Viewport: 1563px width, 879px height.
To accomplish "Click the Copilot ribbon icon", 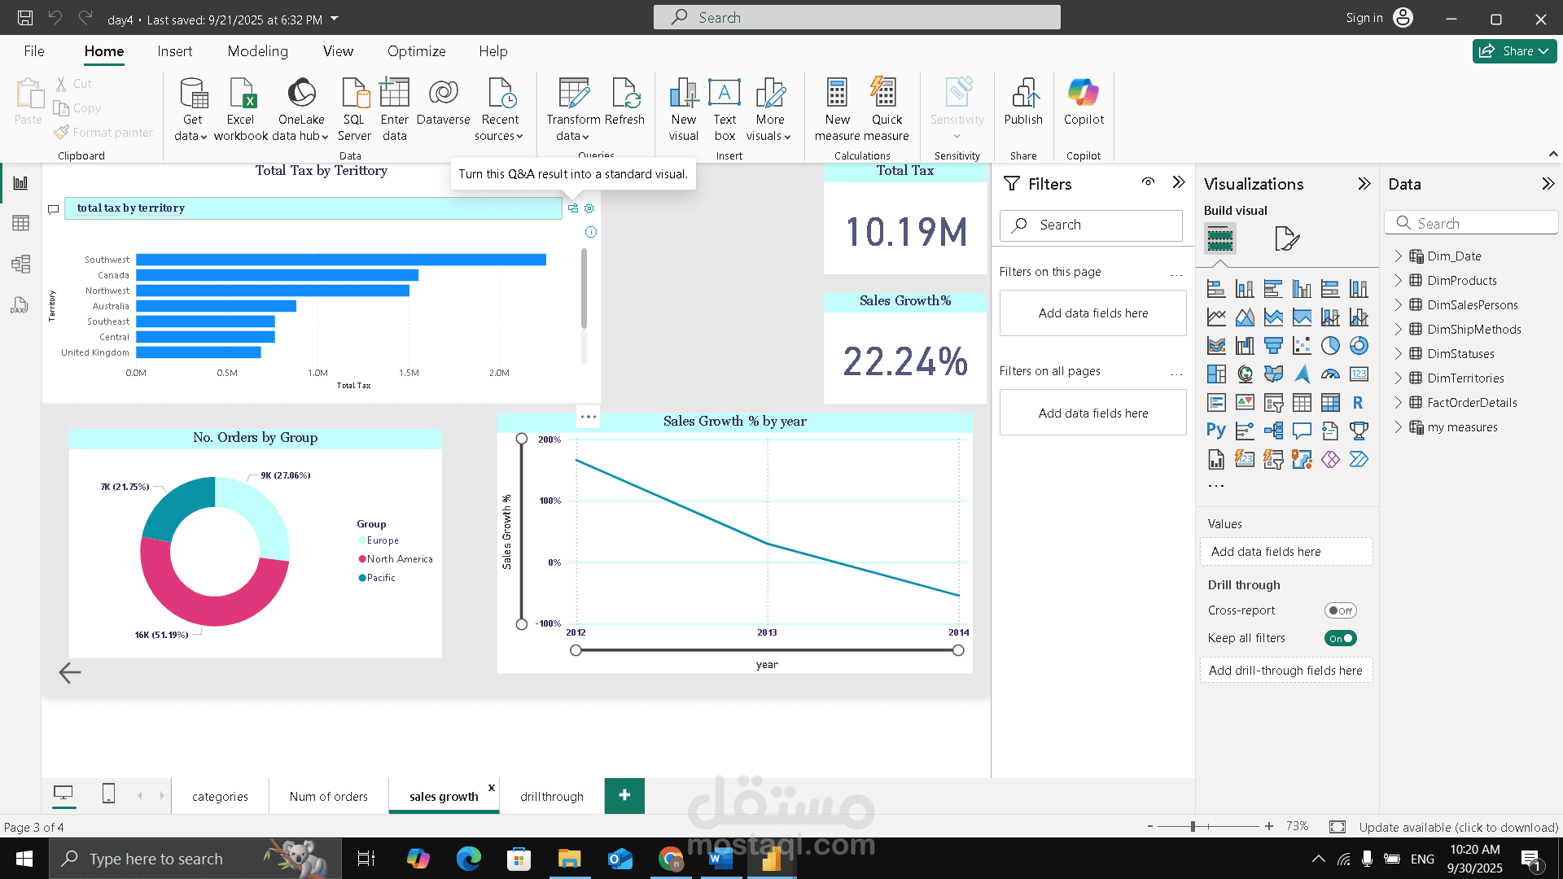I will pyautogui.click(x=1084, y=94).
